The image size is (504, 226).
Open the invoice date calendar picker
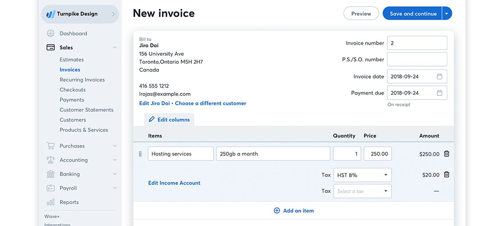coord(439,76)
